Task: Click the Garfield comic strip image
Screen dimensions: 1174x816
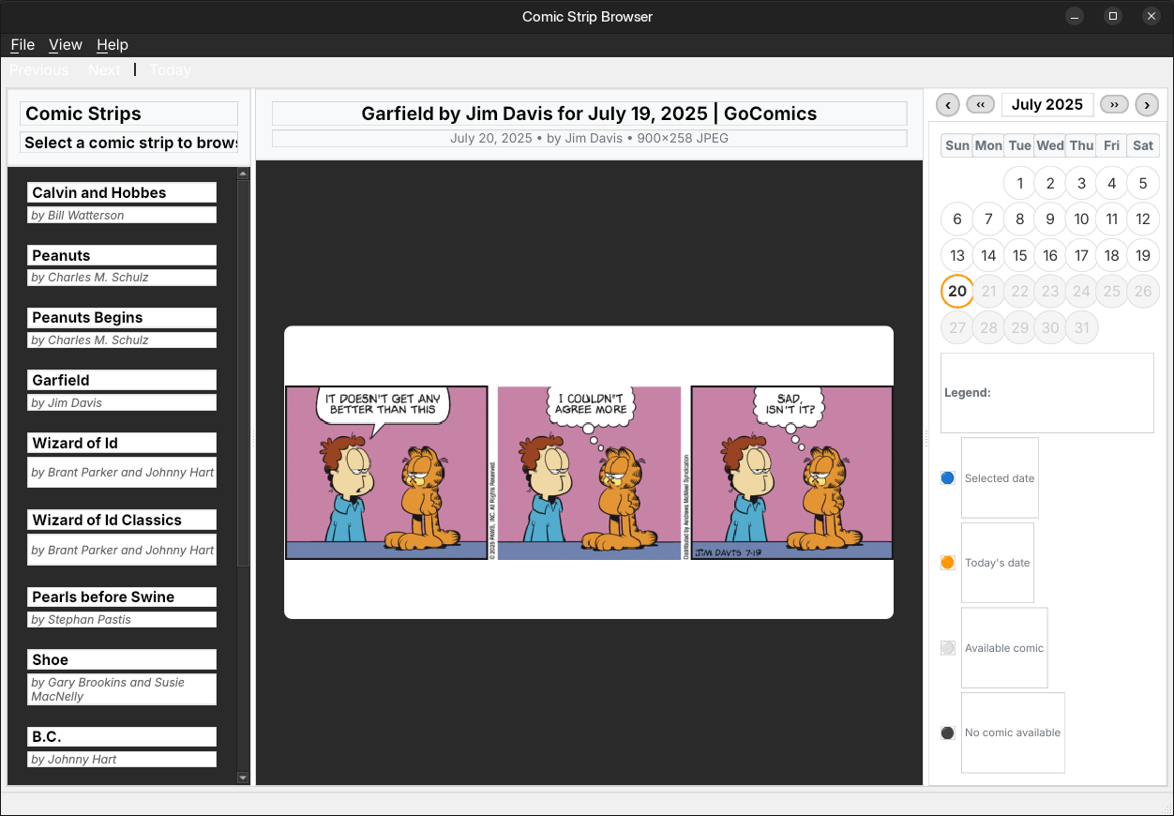Action: [589, 473]
